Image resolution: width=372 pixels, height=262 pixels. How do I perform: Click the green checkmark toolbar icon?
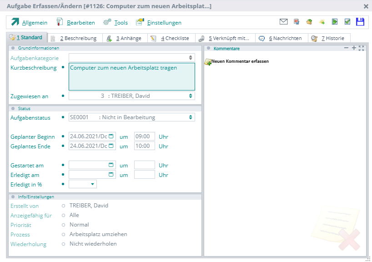(347, 22)
